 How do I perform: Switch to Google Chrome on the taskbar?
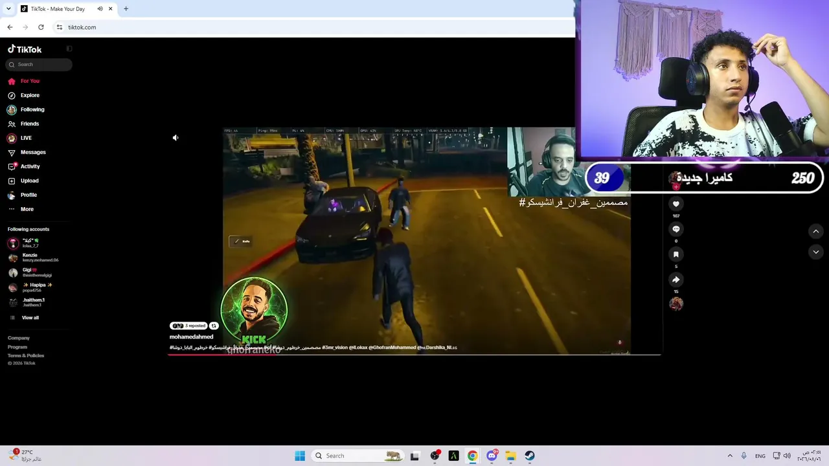pos(473,456)
